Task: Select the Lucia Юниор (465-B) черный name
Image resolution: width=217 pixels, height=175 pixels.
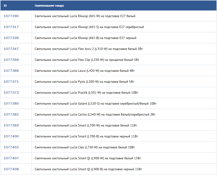Action: (x=86, y=38)
